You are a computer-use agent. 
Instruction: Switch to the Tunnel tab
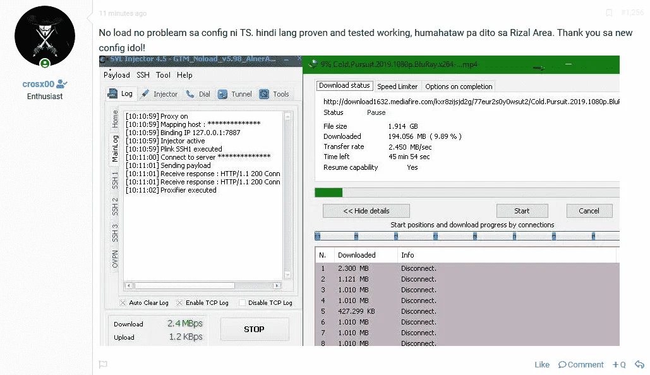click(x=234, y=94)
